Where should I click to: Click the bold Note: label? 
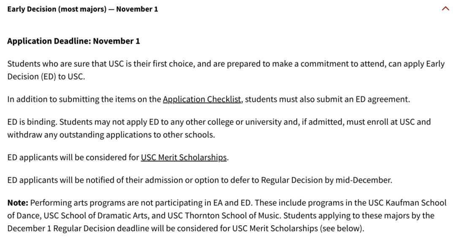pos(18,203)
